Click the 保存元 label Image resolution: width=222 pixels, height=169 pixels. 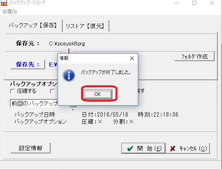[x=28, y=43]
